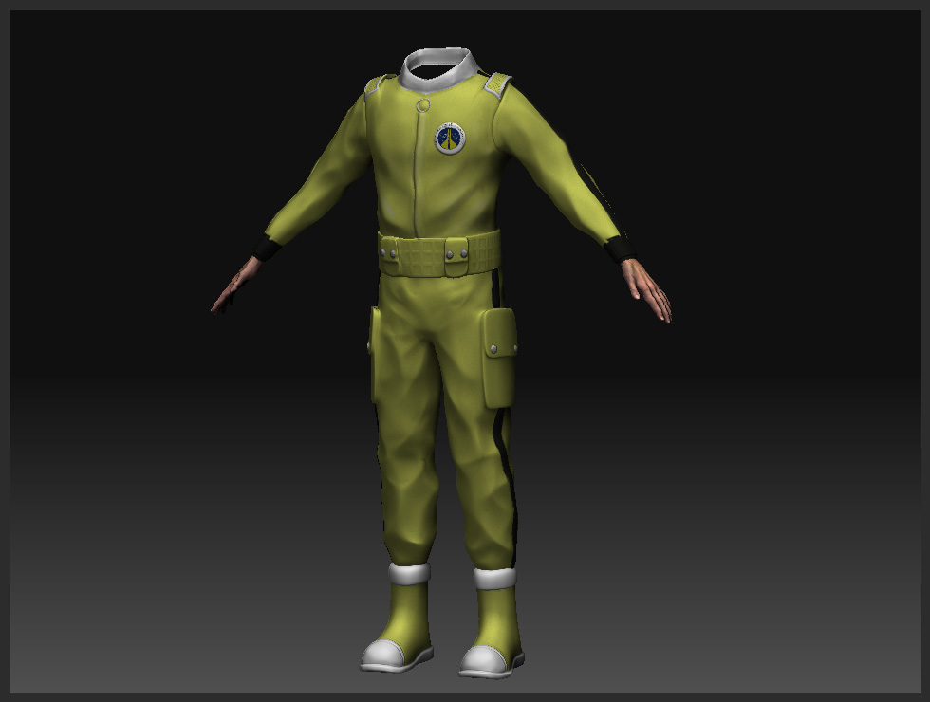Click the white neck collar ring

[x=439, y=69]
